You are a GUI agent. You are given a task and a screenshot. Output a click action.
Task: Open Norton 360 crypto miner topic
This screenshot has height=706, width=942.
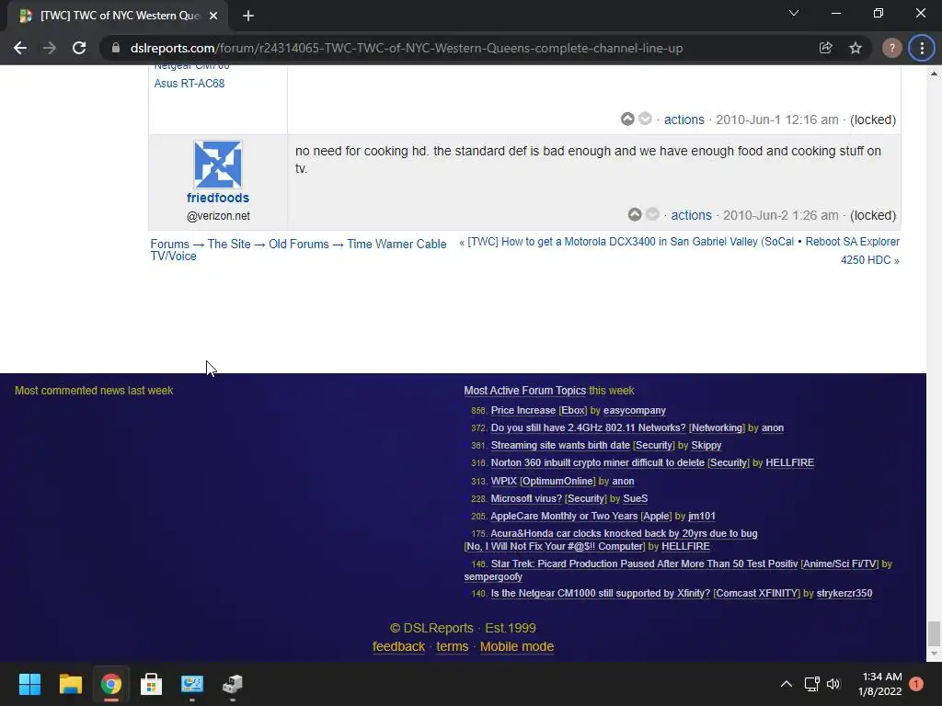point(597,462)
